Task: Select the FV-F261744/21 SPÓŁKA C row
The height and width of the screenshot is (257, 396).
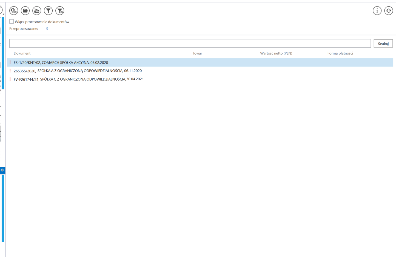Action: [79, 79]
